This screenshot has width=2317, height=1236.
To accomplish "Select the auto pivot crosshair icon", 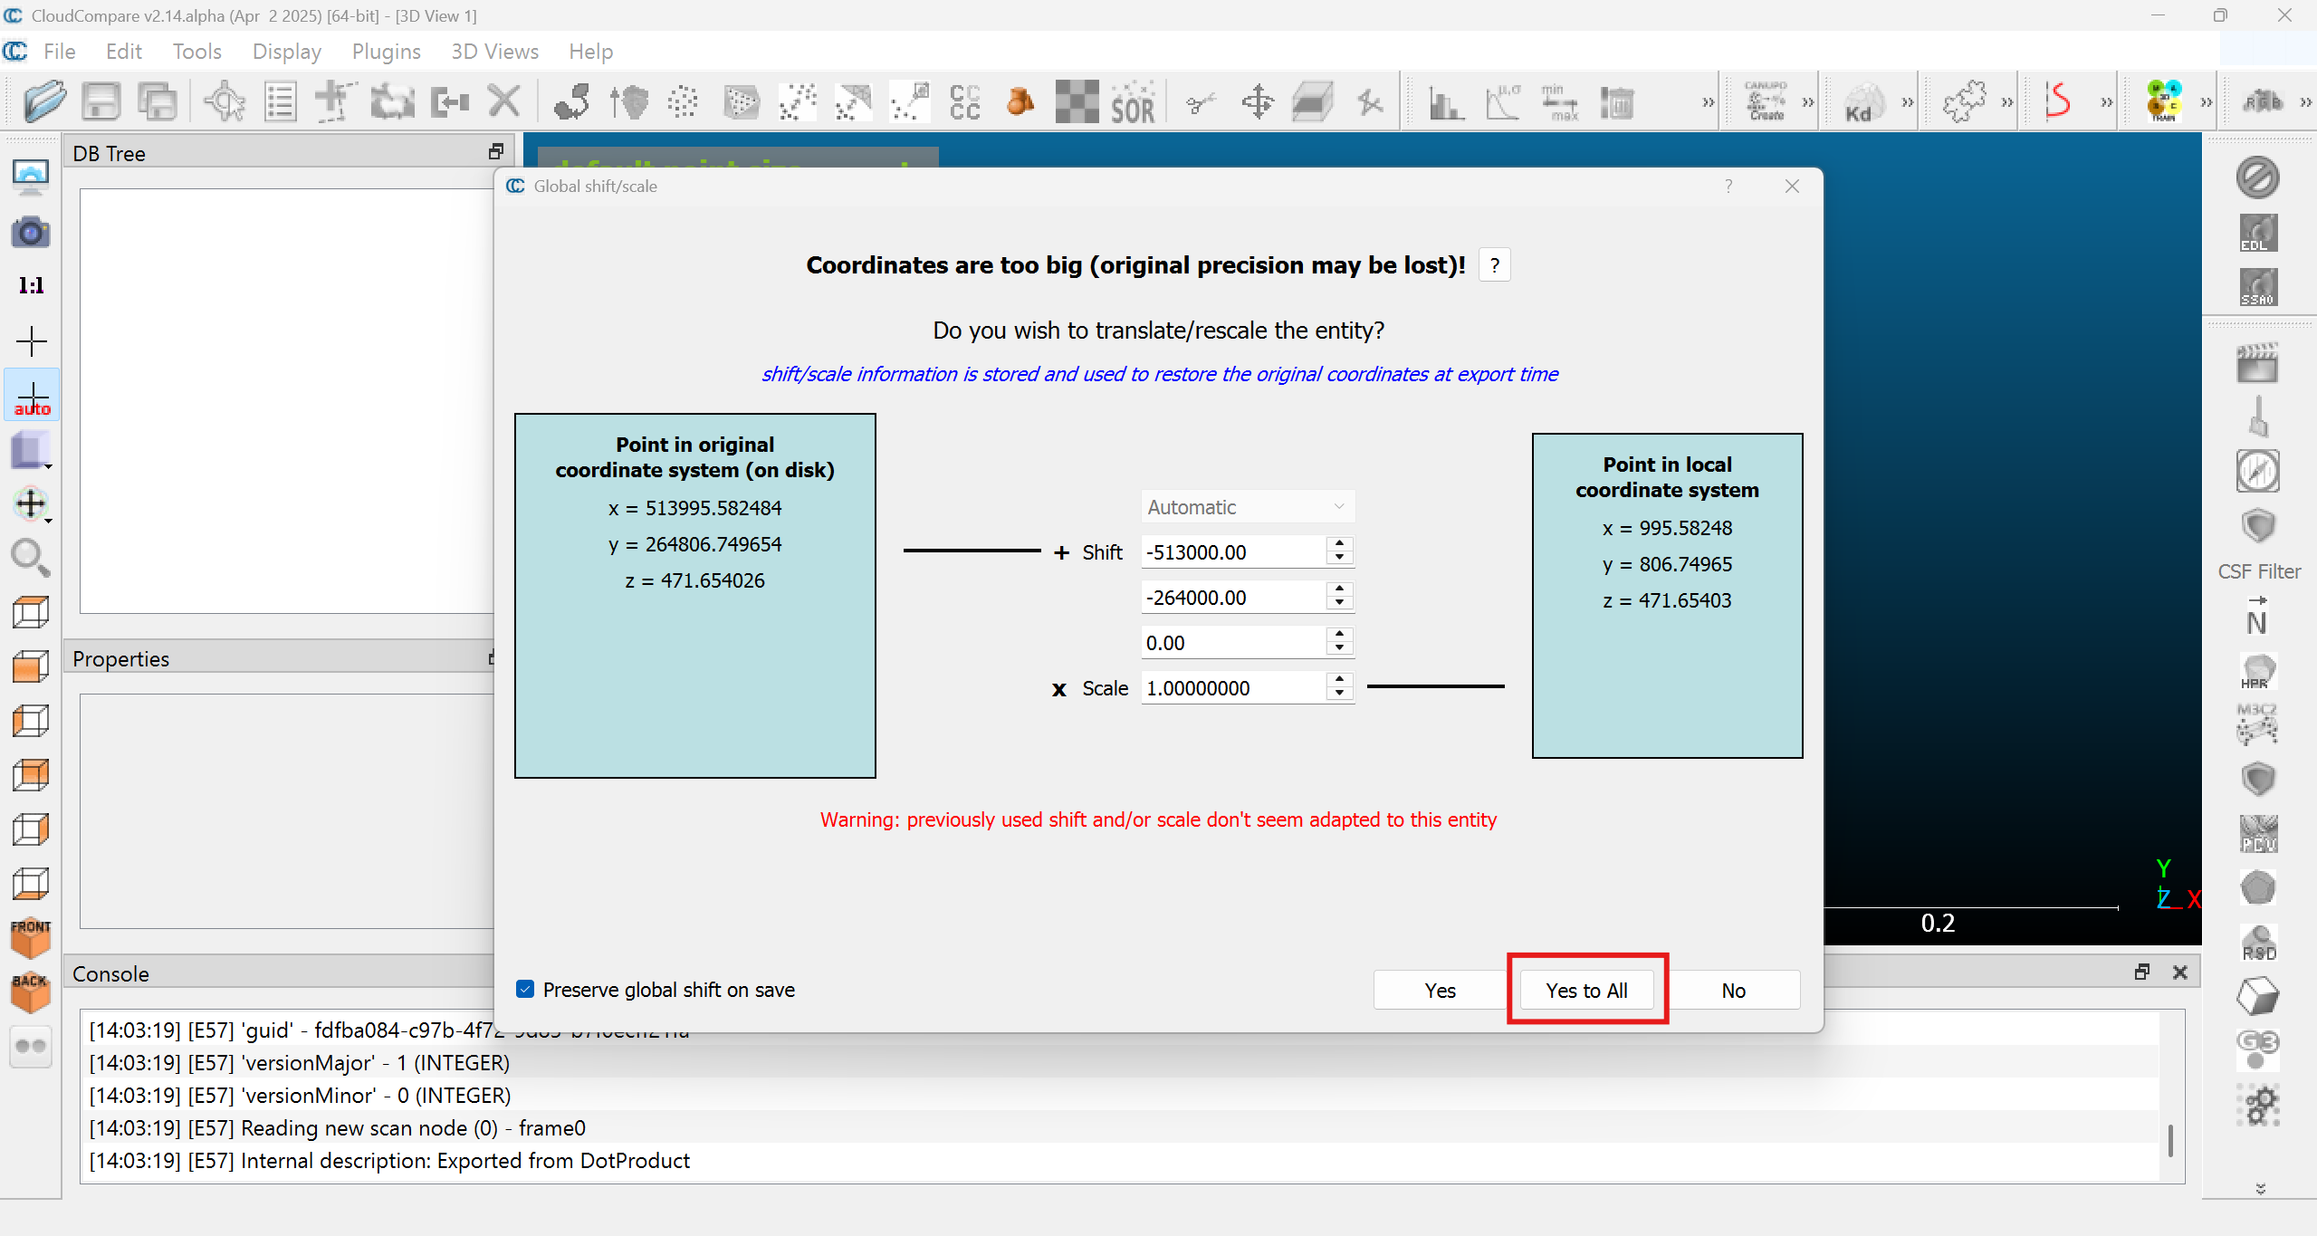I will tap(32, 397).
